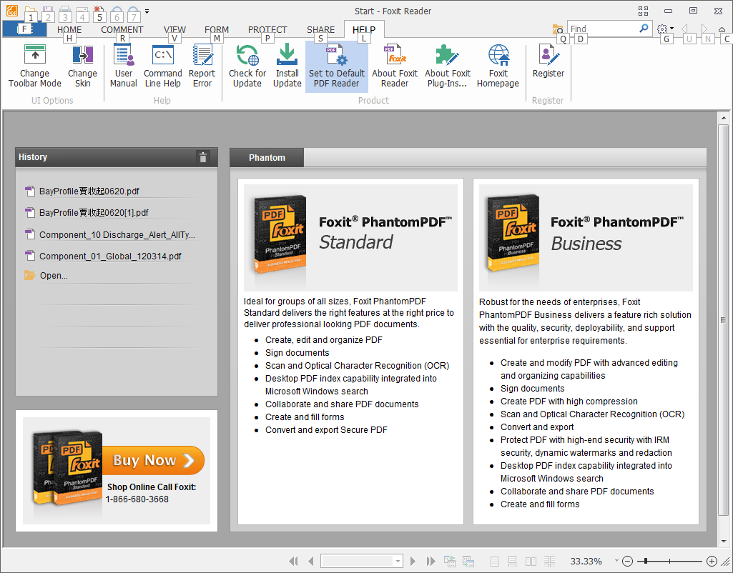This screenshot has height=573, width=733.
Task: Visit the Foxit Homepage
Action: (x=498, y=66)
